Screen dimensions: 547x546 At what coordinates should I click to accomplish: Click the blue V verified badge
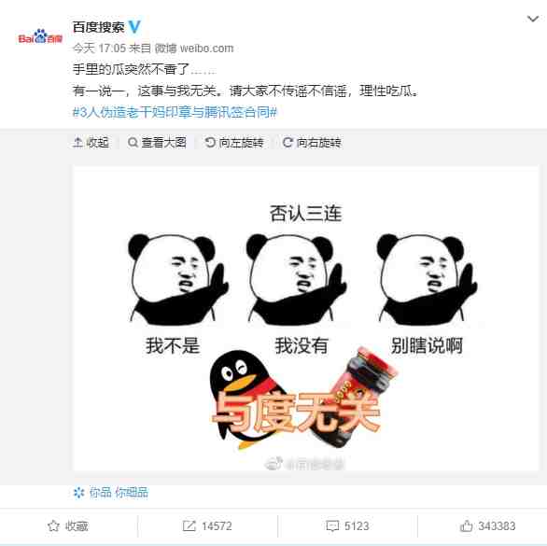(x=134, y=26)
